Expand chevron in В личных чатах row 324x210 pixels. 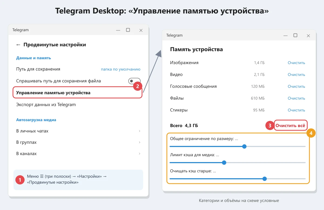tap(140, 131)
